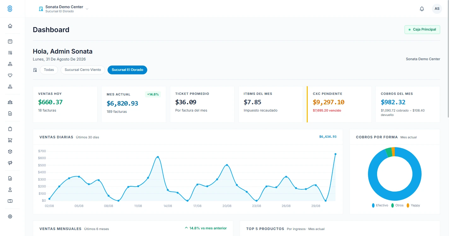
Task: Open the settings gear icon in the sidebar
Action: [10, 216]
